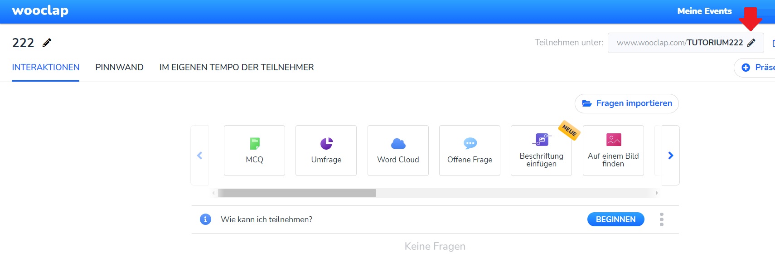Select the Umfrage question type
The width and height of the screenshot is (775, 268).
tap(326, 151)
